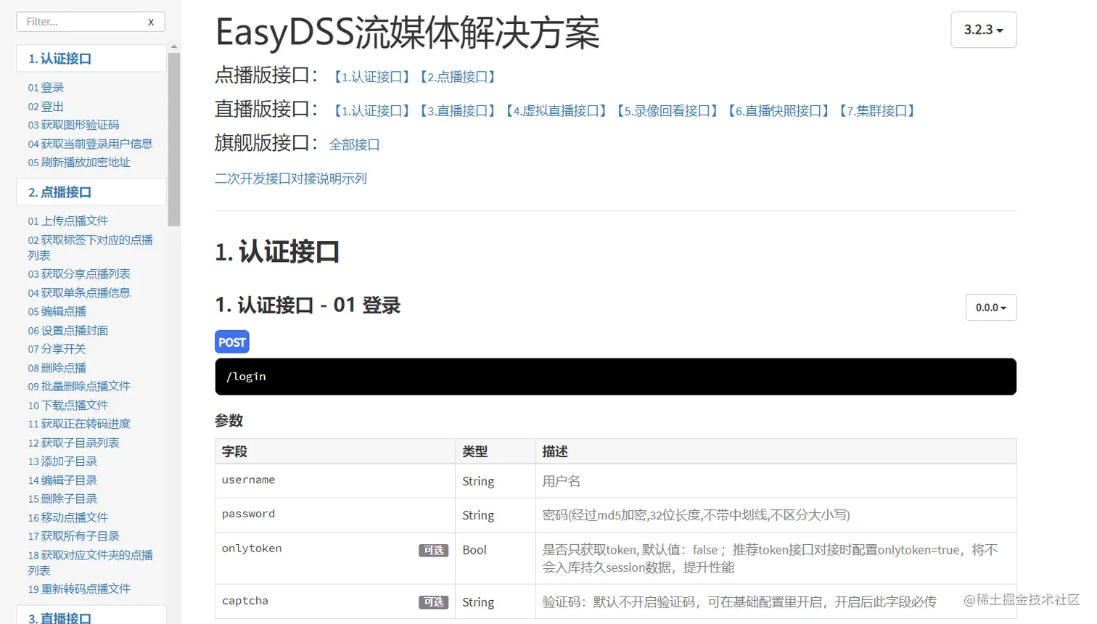Select 08 删除点播 in the sidebar
Viewport: 1097px width, 624px height.
57,368
